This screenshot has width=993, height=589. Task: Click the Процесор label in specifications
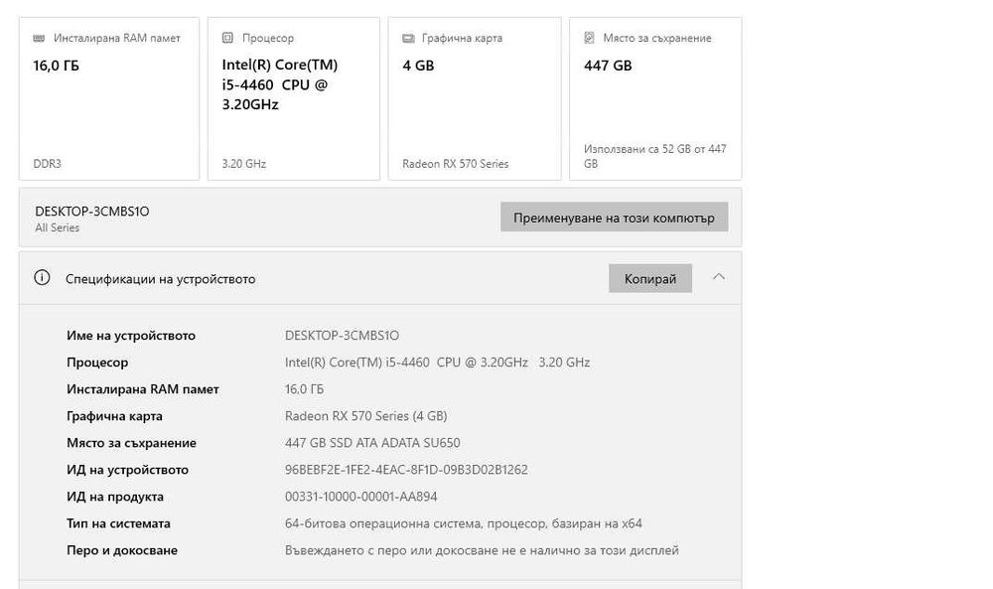pos(97,363)
